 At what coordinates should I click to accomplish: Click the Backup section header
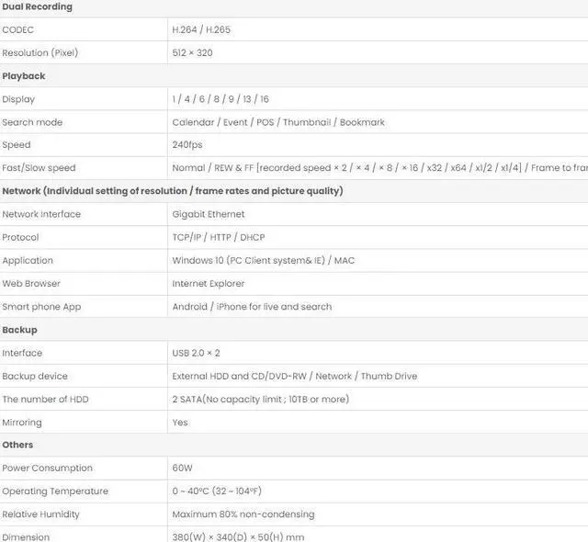tap(19, 330)
